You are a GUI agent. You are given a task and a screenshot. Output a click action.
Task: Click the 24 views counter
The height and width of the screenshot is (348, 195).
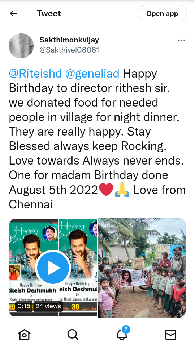click(48, 306)
